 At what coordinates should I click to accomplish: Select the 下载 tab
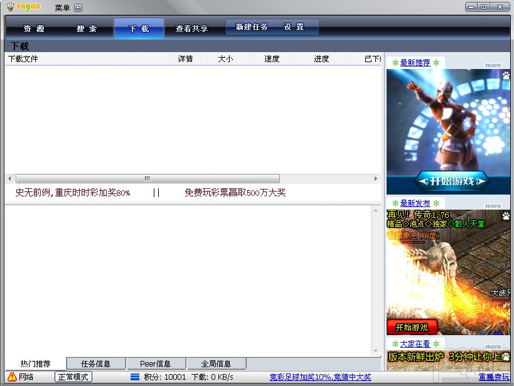coord(139,28)
